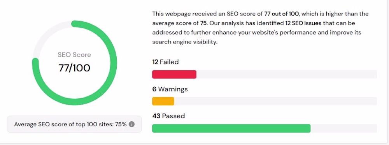Open the "6 Warnings" heading

coord(170,89)
